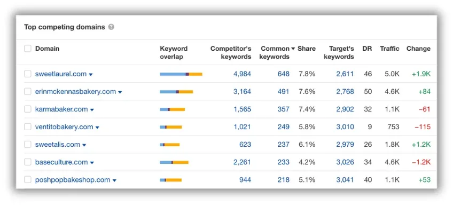Viewport: 453px width, 206px height.
Task: Click the erinmckennasbakery.com keyword overlap bar
Action: (x=176, y=92)
